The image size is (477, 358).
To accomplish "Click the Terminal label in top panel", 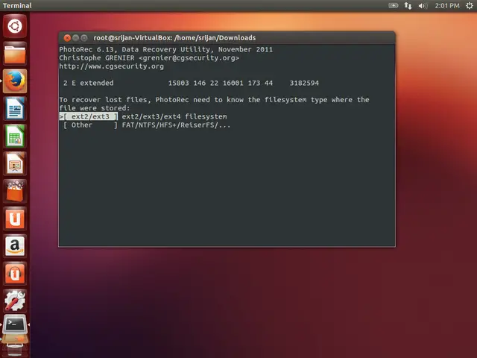I will [x=17, y=5].
